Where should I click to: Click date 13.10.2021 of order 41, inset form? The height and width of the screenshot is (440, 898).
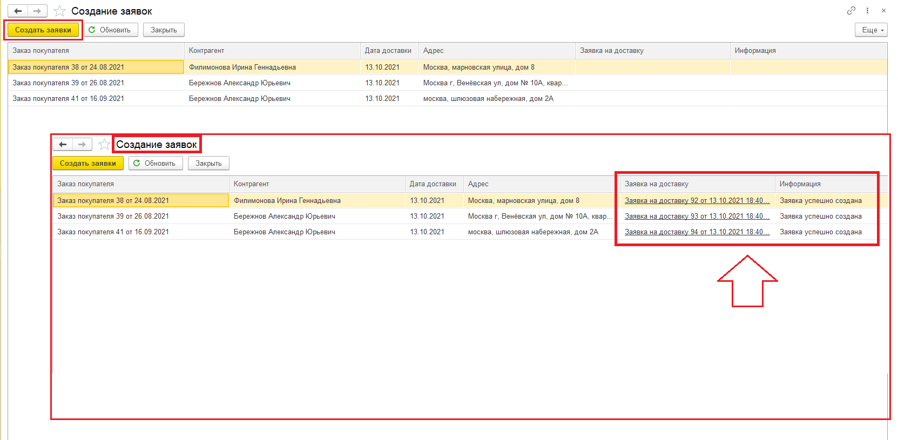[x=427, y=232]
